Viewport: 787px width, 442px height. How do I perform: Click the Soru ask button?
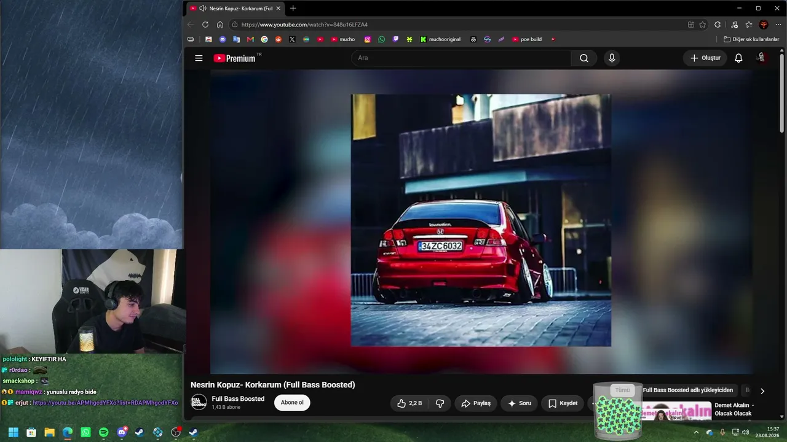[x=520, y=403]
